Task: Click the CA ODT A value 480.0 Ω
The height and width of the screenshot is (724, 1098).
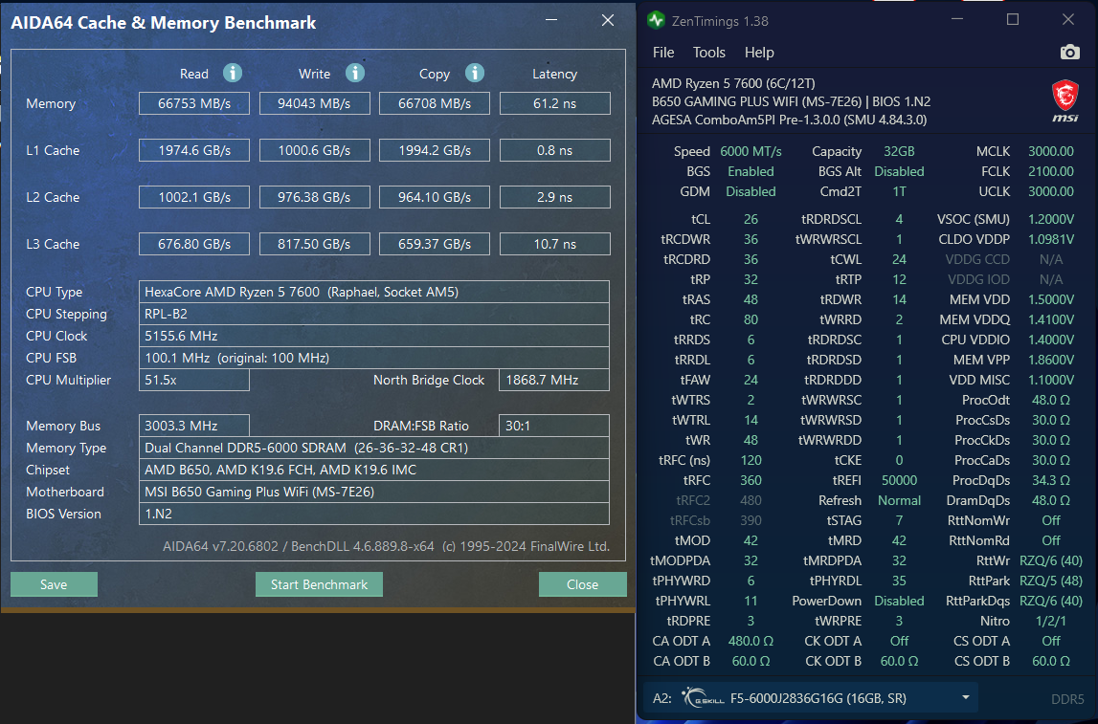Action: [751, 641]
